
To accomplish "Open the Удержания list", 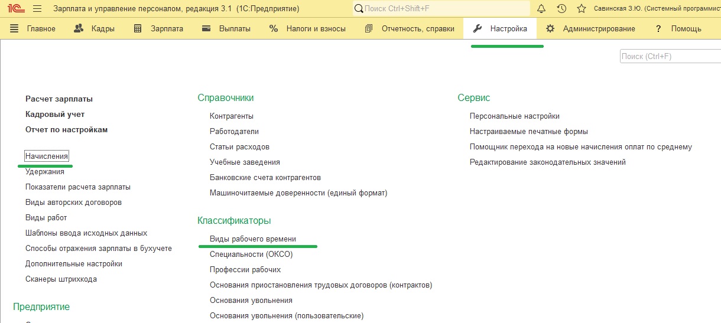I will (45, 172).
